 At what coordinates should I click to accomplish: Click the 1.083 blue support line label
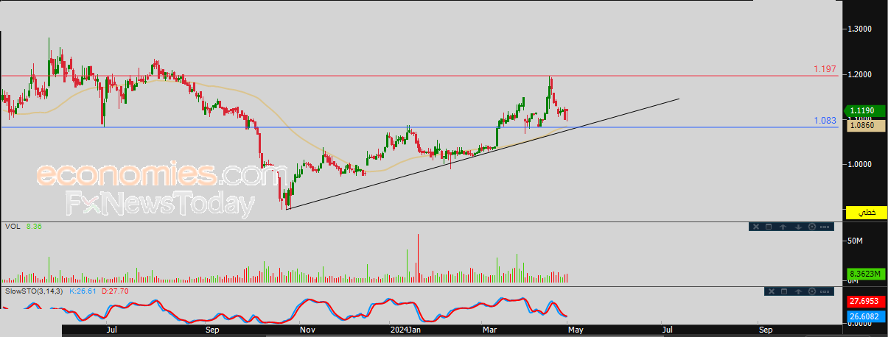[825, 121]
